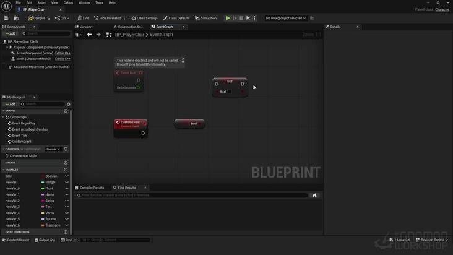Toggle eye visibility for NewVar Integer
The image size is (453, 255).
pos(67,183)
